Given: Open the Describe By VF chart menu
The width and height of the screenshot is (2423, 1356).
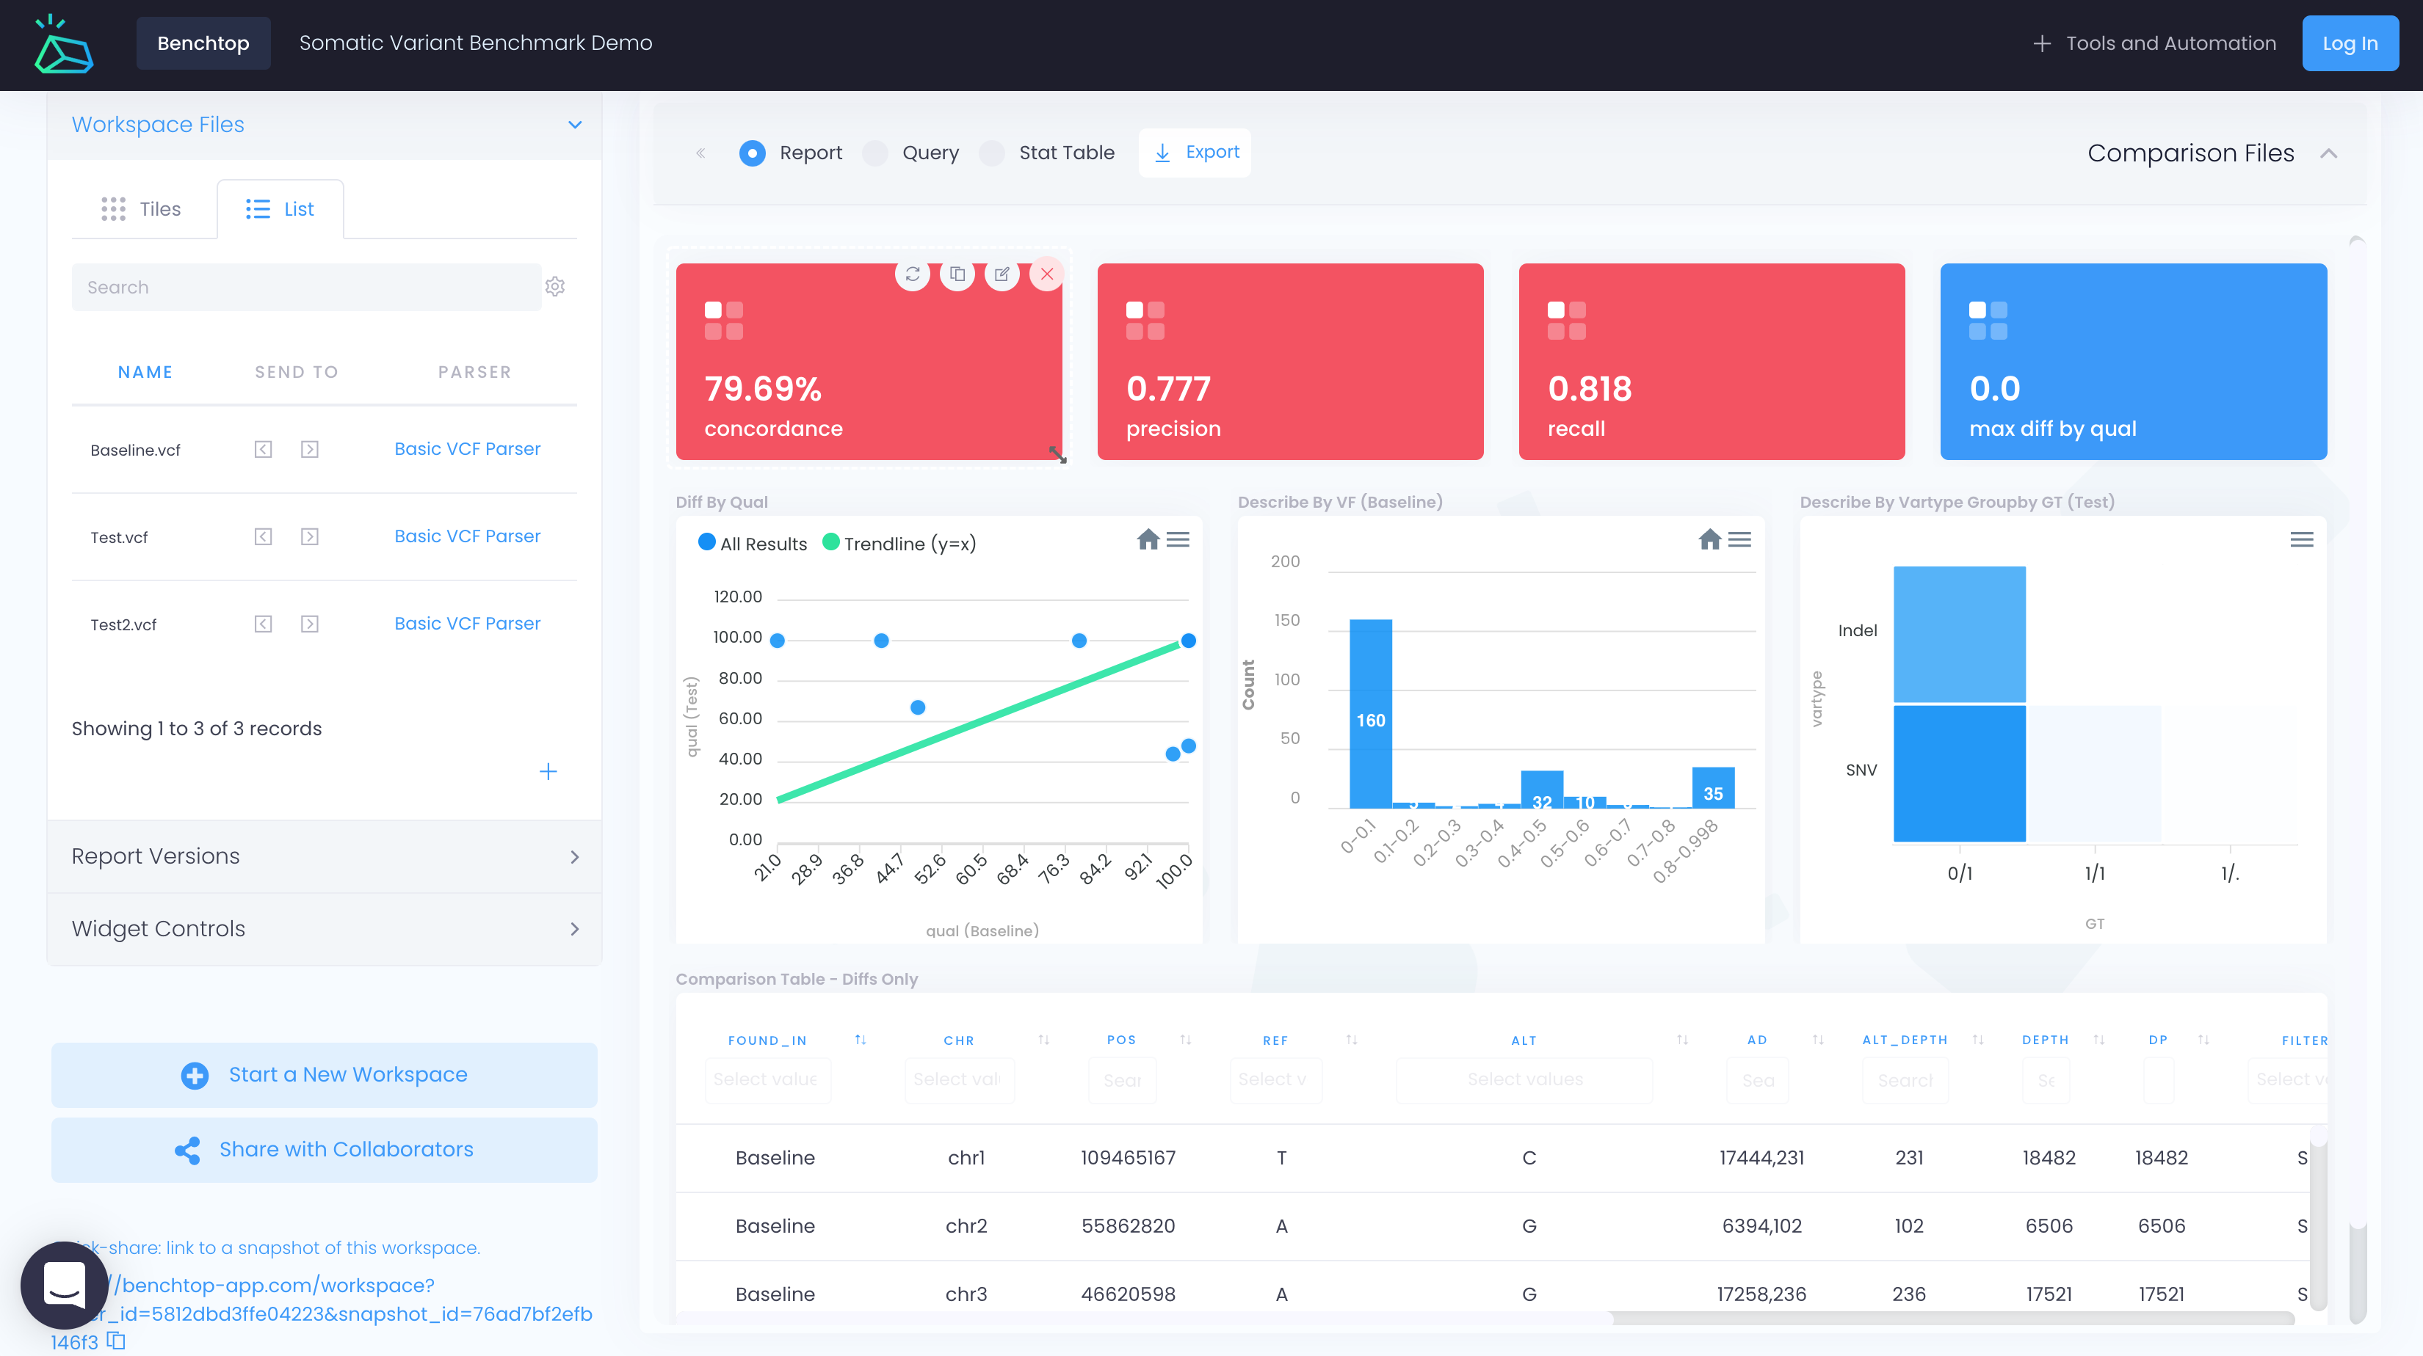Looking at the screenshot, I should (x=1741, y=539).
